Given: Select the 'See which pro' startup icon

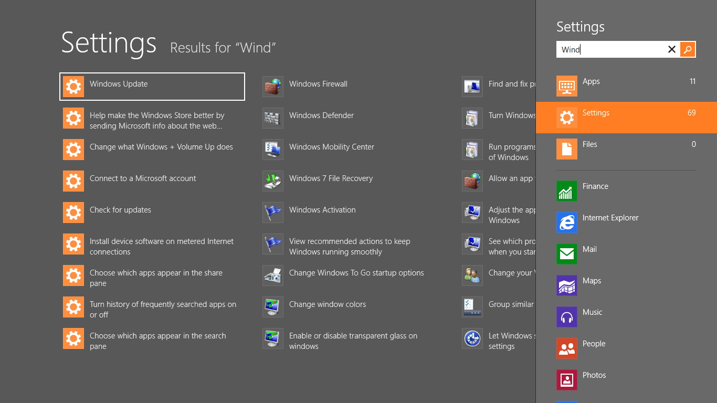Looking at the screenshot, I should pyautogui.click(x=472, y=244).
